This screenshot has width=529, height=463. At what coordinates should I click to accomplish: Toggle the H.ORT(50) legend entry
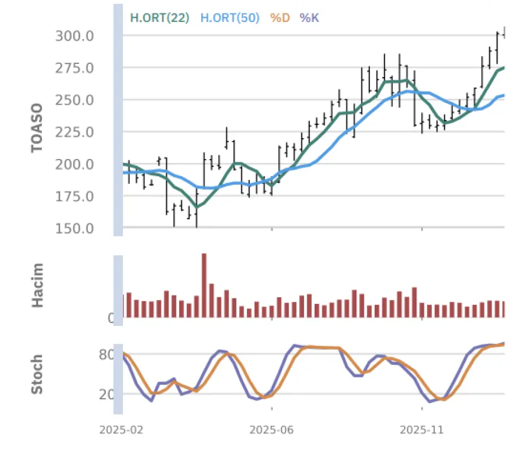[x=229, y=18]
